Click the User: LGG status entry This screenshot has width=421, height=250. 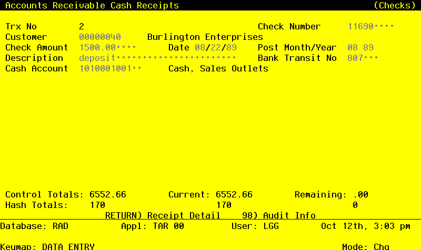[255, 226]
